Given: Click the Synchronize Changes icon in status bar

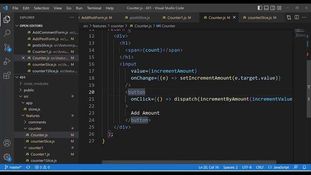Looking at the screenshot, I should (28, 167).
